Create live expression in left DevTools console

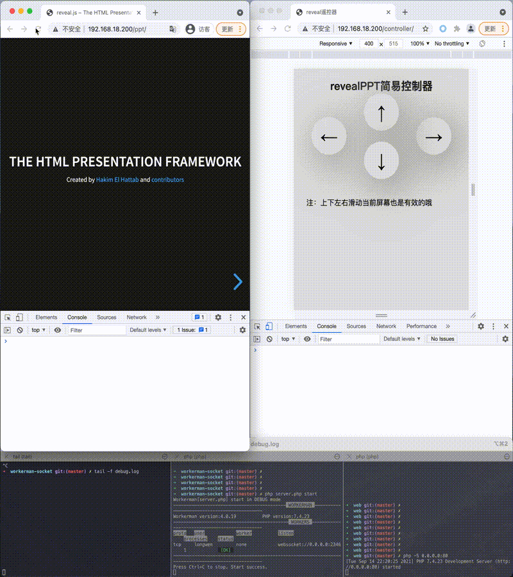(x=58, y=330)
